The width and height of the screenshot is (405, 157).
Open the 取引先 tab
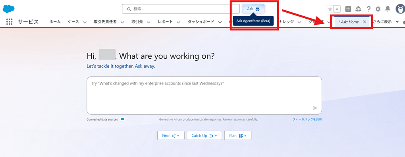[137, 22]
